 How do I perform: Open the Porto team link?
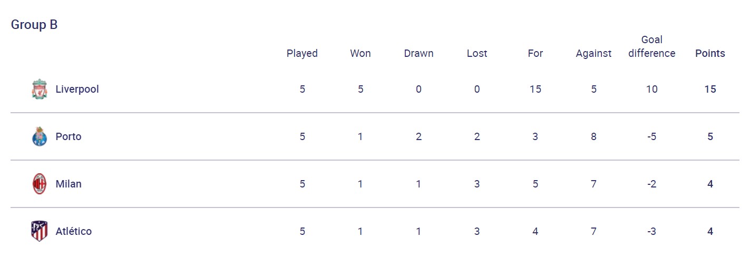click(x=69, y=136)
